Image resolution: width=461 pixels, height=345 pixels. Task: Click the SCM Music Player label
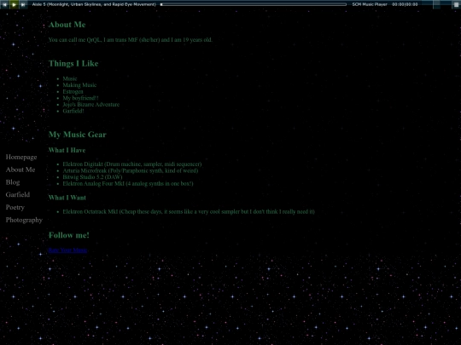point(370,4)
